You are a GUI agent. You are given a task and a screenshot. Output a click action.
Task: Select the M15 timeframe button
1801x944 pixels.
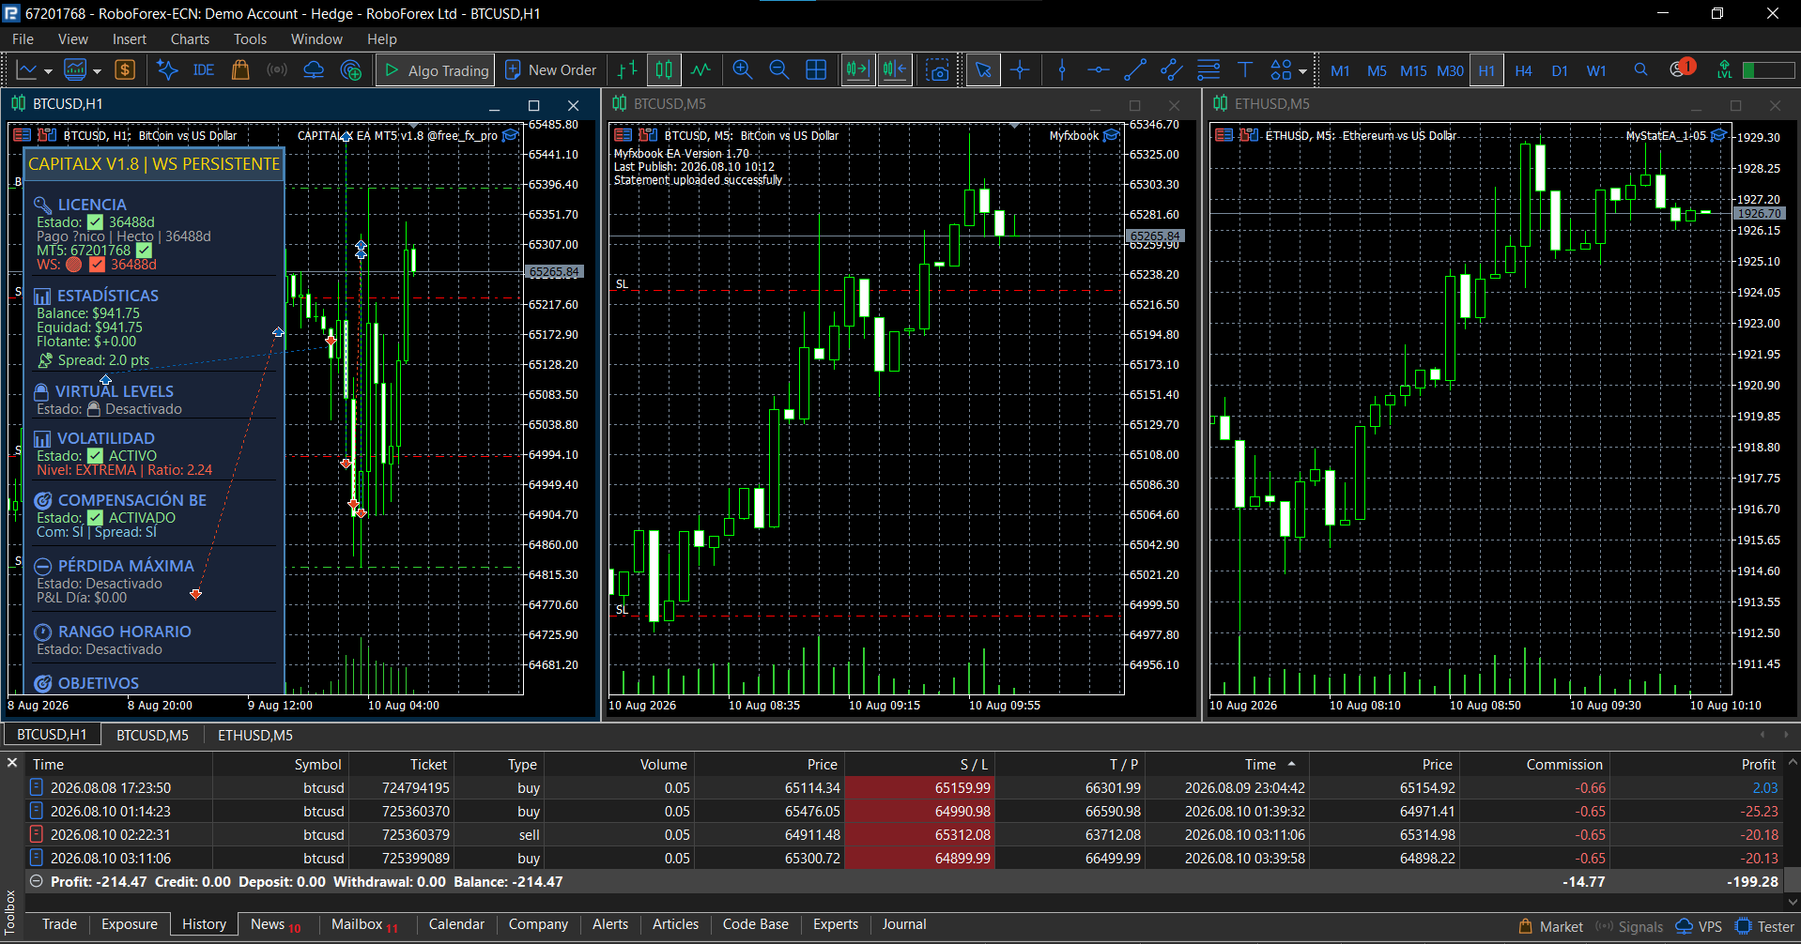point(1413,71)
